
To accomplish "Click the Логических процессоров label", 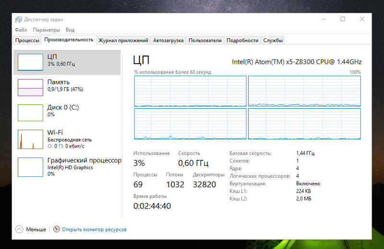I will [260, 176].
